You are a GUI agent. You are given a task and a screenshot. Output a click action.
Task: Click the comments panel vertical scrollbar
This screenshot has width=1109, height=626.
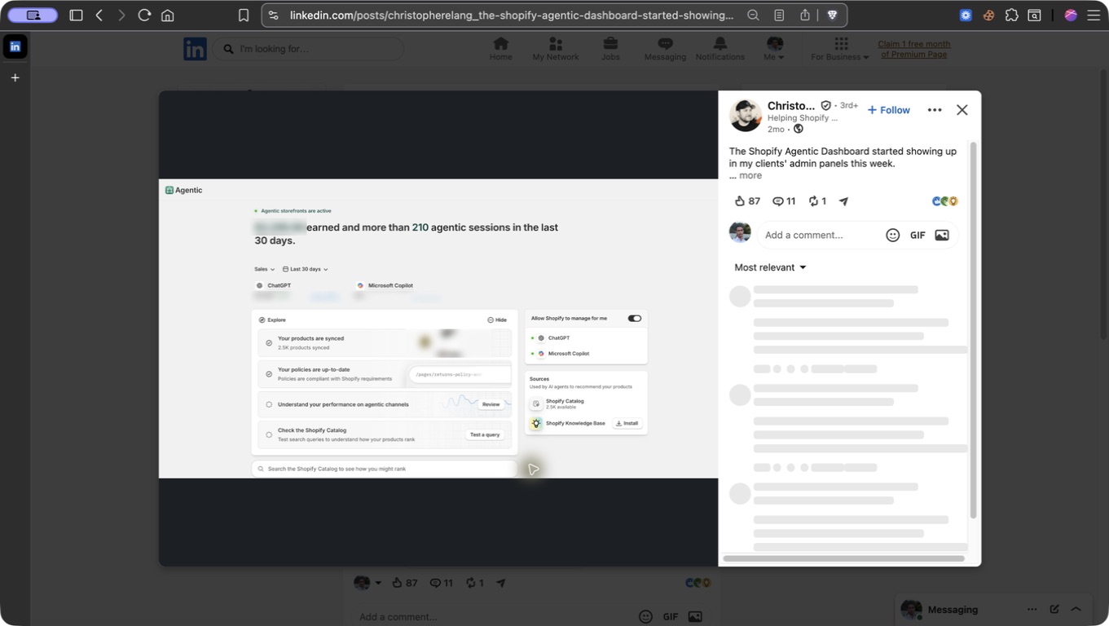pyautogui.click(x=973, y=329)
